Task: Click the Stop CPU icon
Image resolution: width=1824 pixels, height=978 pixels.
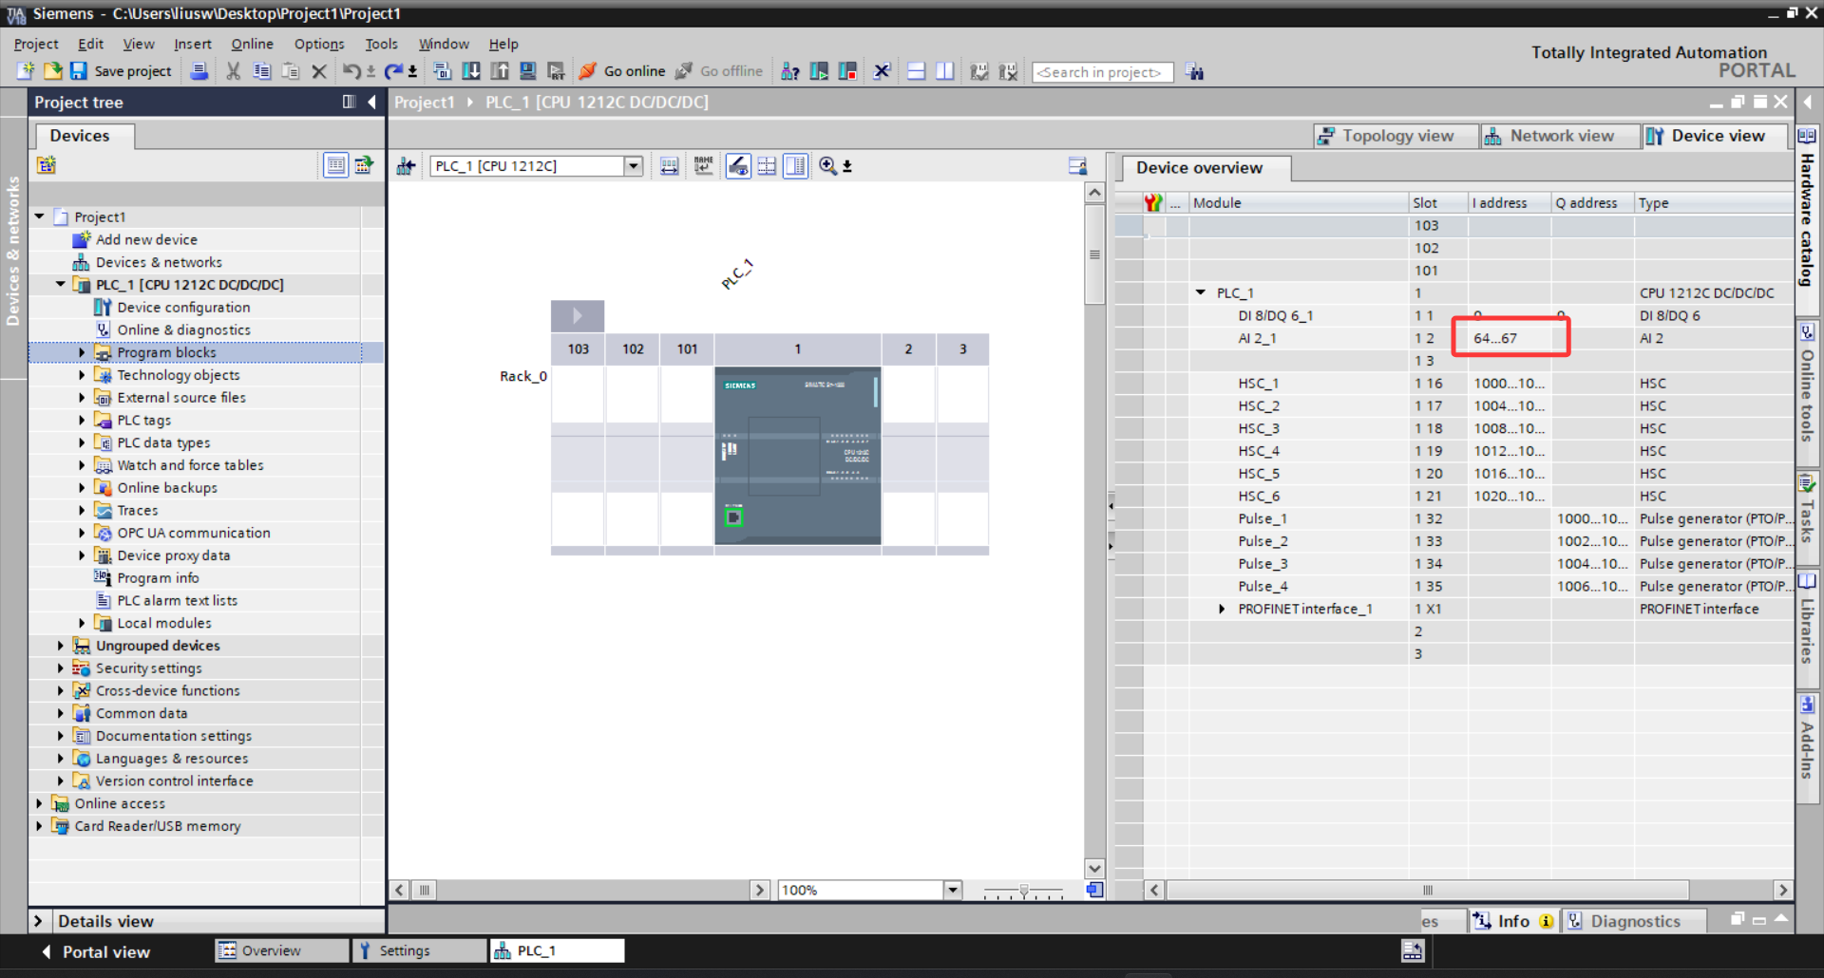Action: [847, 71]
